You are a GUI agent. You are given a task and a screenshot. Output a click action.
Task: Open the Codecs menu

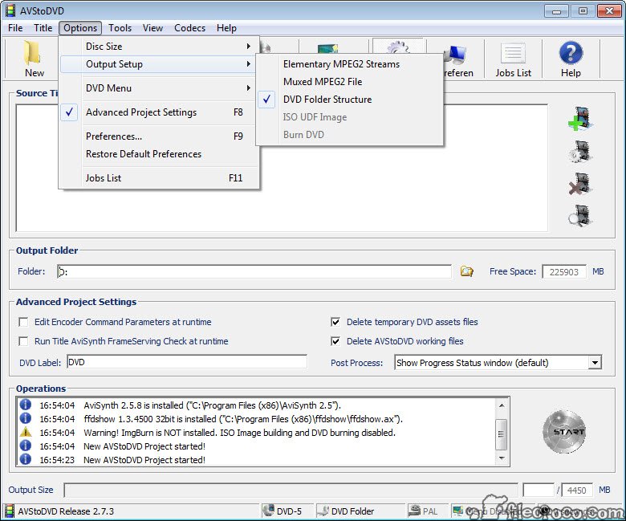[x=189, y=28]
